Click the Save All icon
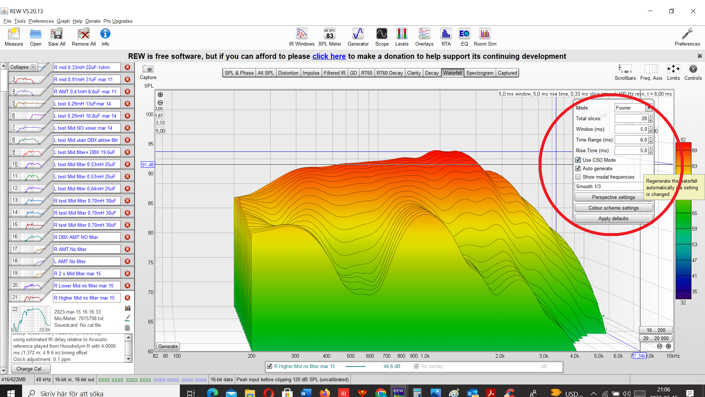 [57, 37]
